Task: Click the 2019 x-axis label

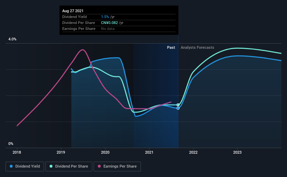Action: coord(61,152)
